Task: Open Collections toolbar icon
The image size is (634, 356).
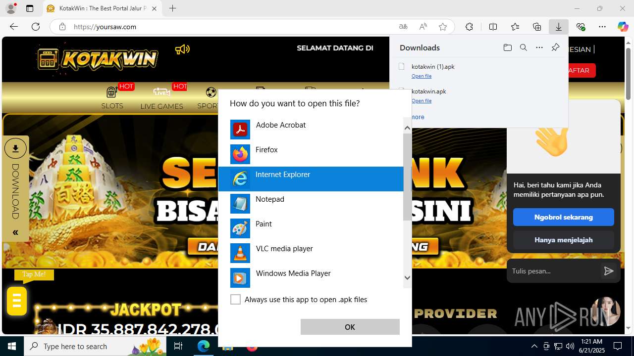Action: coord(537,27)
